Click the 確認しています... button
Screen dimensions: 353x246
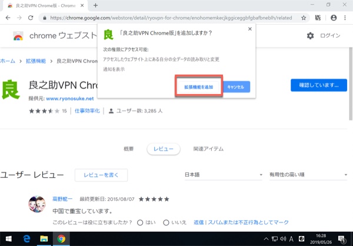[318, 85]
